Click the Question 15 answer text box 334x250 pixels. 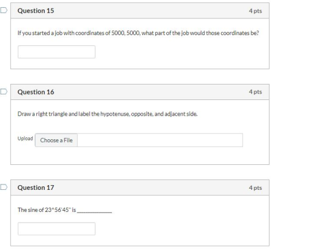[x=57, y=52]
